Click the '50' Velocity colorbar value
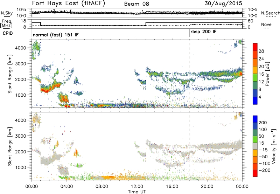 (x=261, y=136)
